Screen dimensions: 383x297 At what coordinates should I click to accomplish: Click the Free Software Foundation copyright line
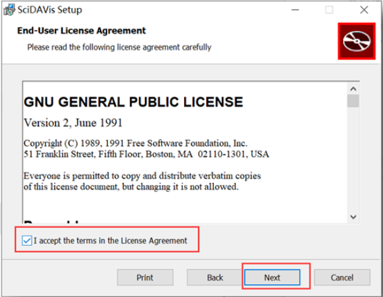coord(136,143)
